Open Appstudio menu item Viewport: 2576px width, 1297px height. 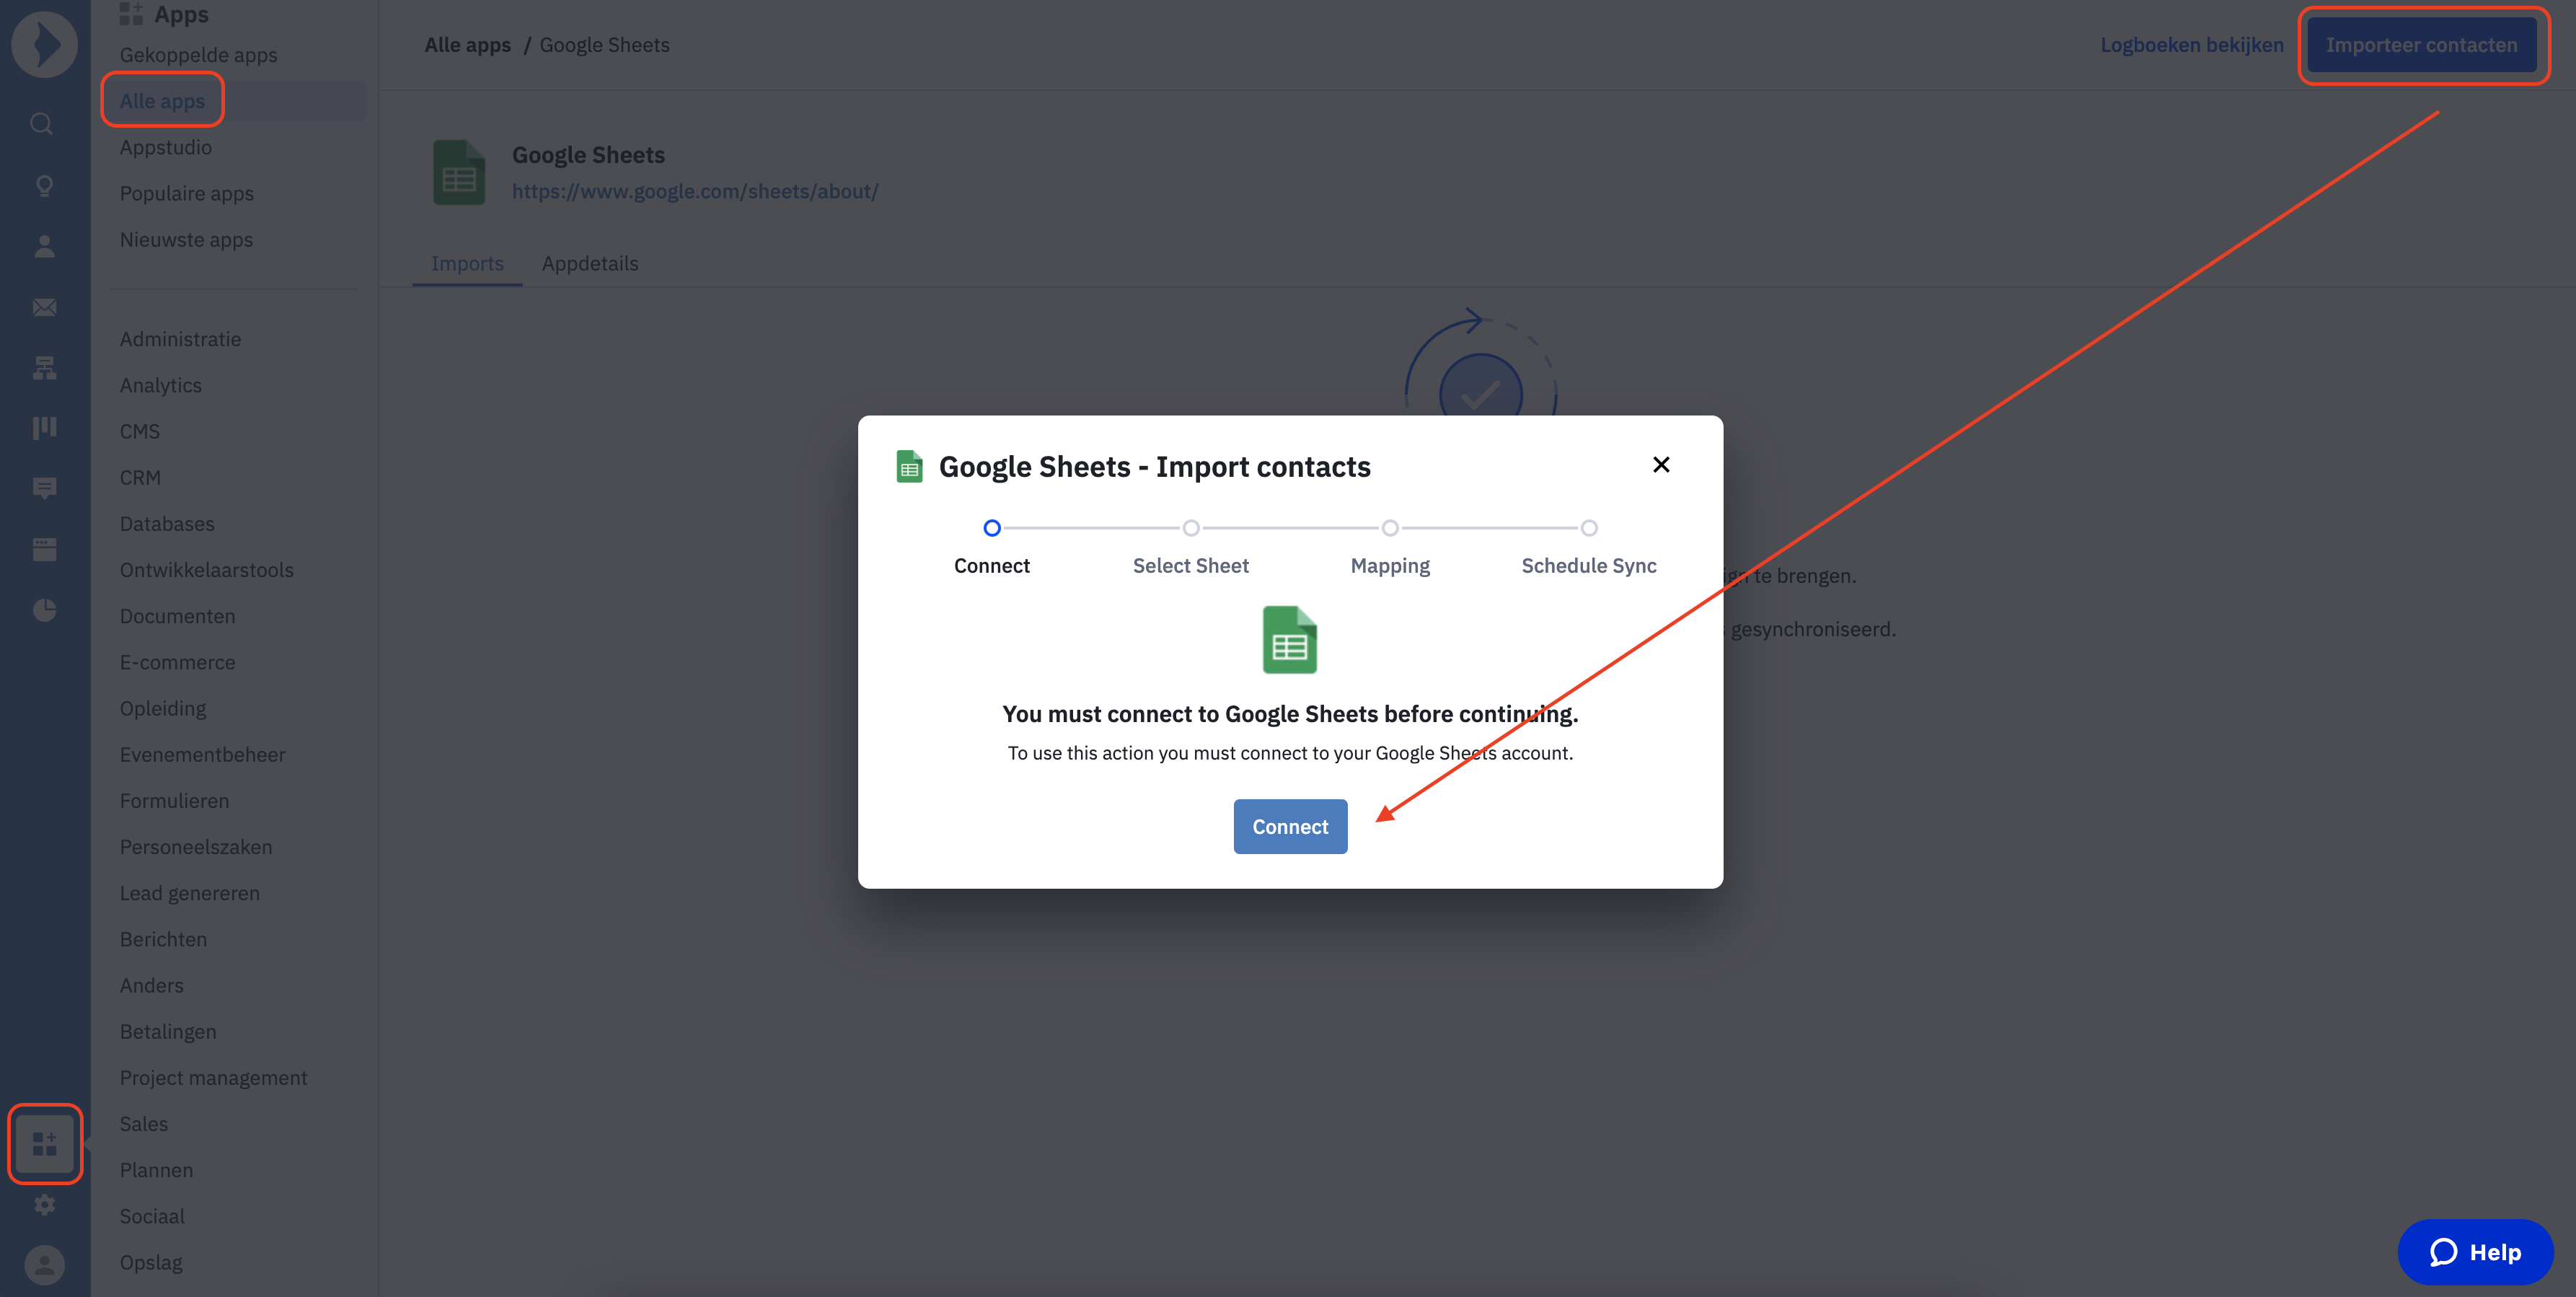coord(165,147)
